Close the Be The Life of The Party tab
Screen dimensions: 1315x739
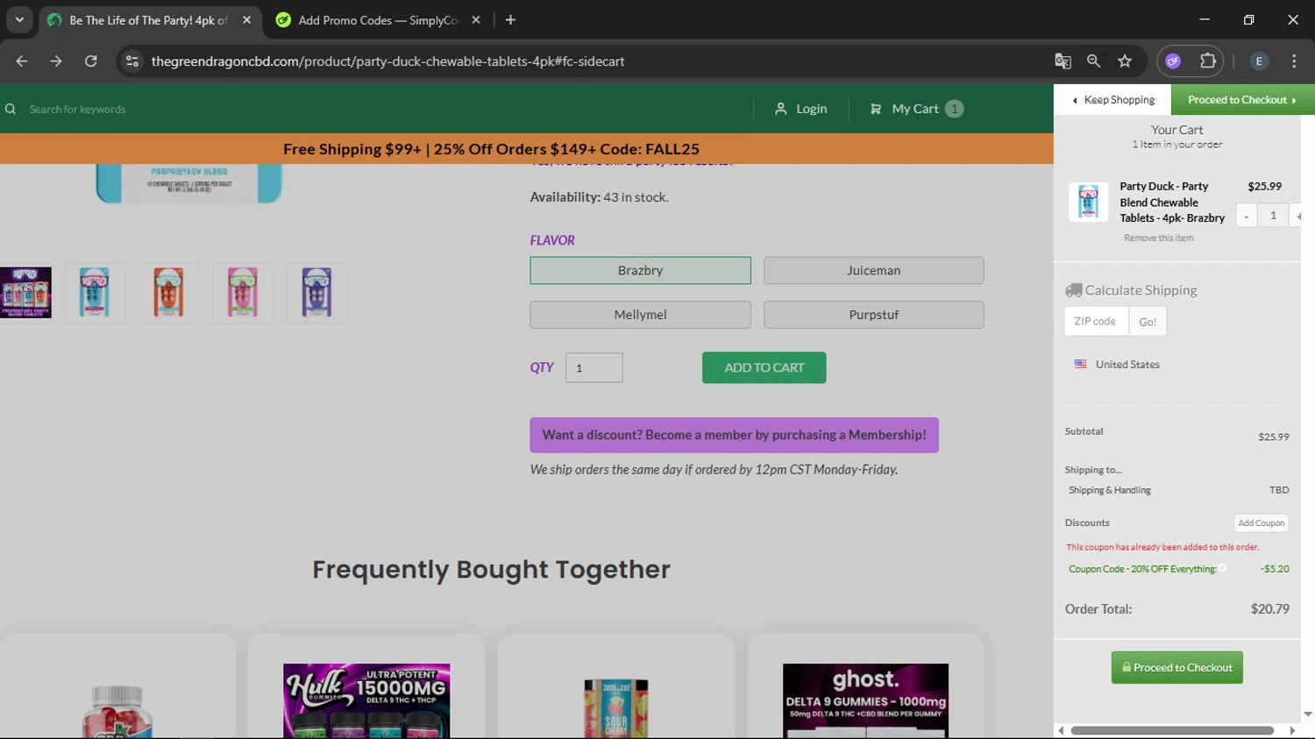[x=246, y=20]
